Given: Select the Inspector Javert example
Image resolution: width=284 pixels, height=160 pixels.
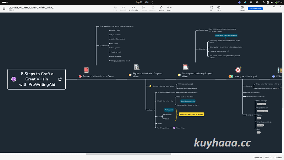Looking at the screenshot, I should point(263,108).
